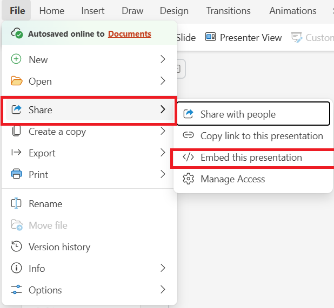The image size is (334, 308).
Task: Click the autosaved cloud checkmark icon
Action: coord(17,33)
